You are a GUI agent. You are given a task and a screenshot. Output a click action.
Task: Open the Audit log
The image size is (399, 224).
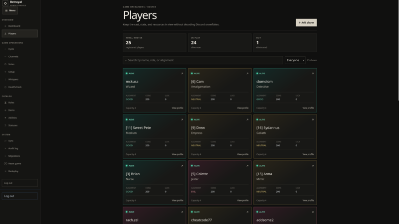(19, 148)
